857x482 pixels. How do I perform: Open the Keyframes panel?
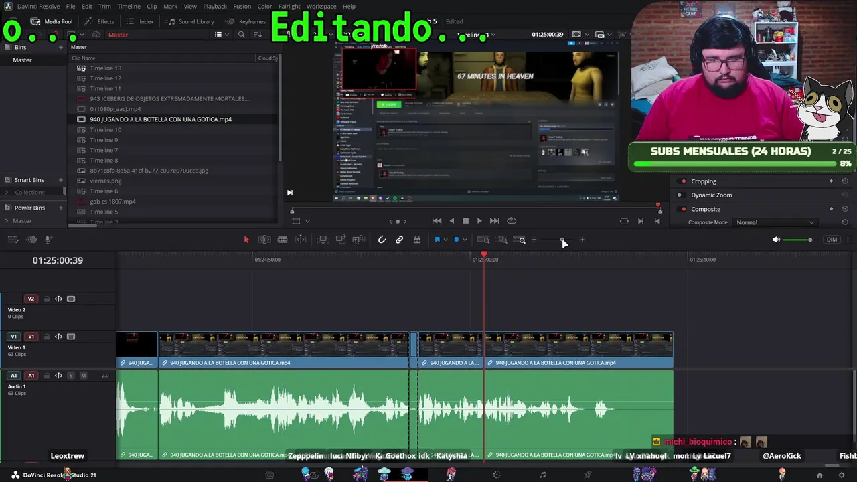246,21
